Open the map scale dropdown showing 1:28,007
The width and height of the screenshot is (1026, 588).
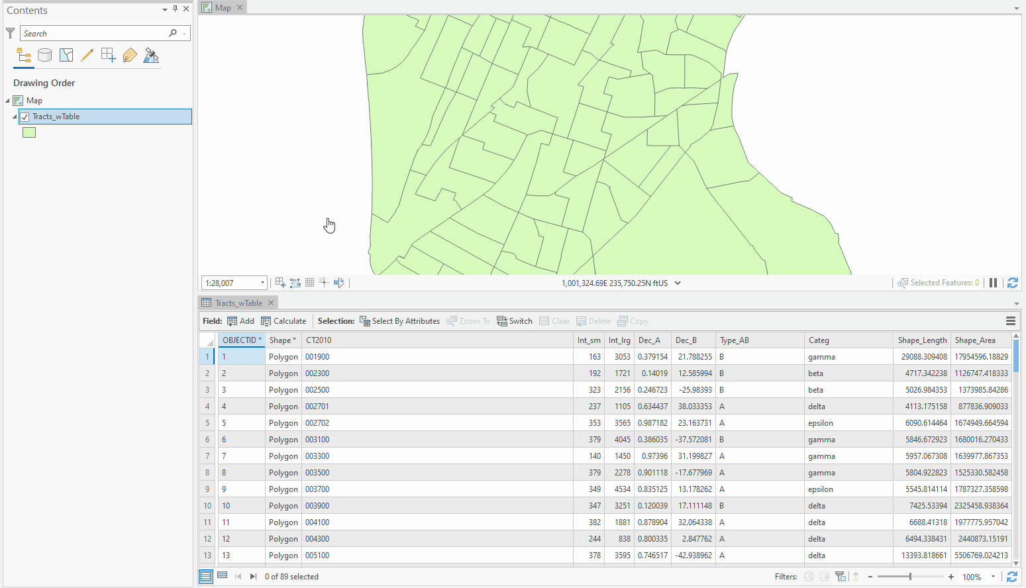coord(262,282)
